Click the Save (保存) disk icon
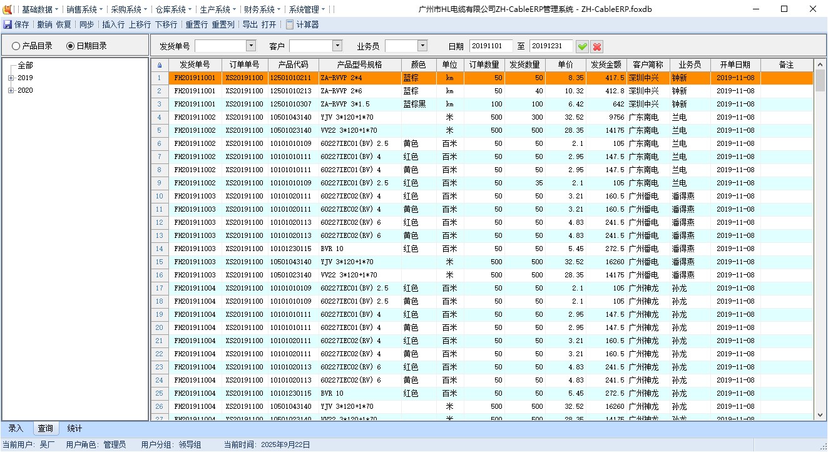Screen dimensions: 828x452 pyautogui.click(x=8, y=24)
